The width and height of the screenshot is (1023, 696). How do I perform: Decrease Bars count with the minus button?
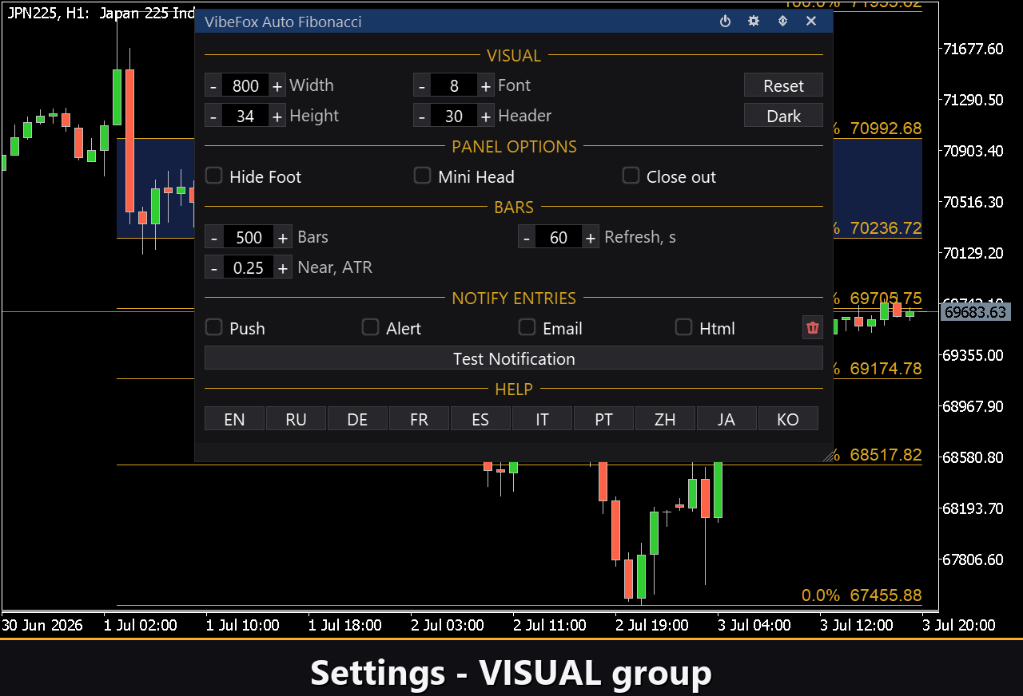[214, 237]
